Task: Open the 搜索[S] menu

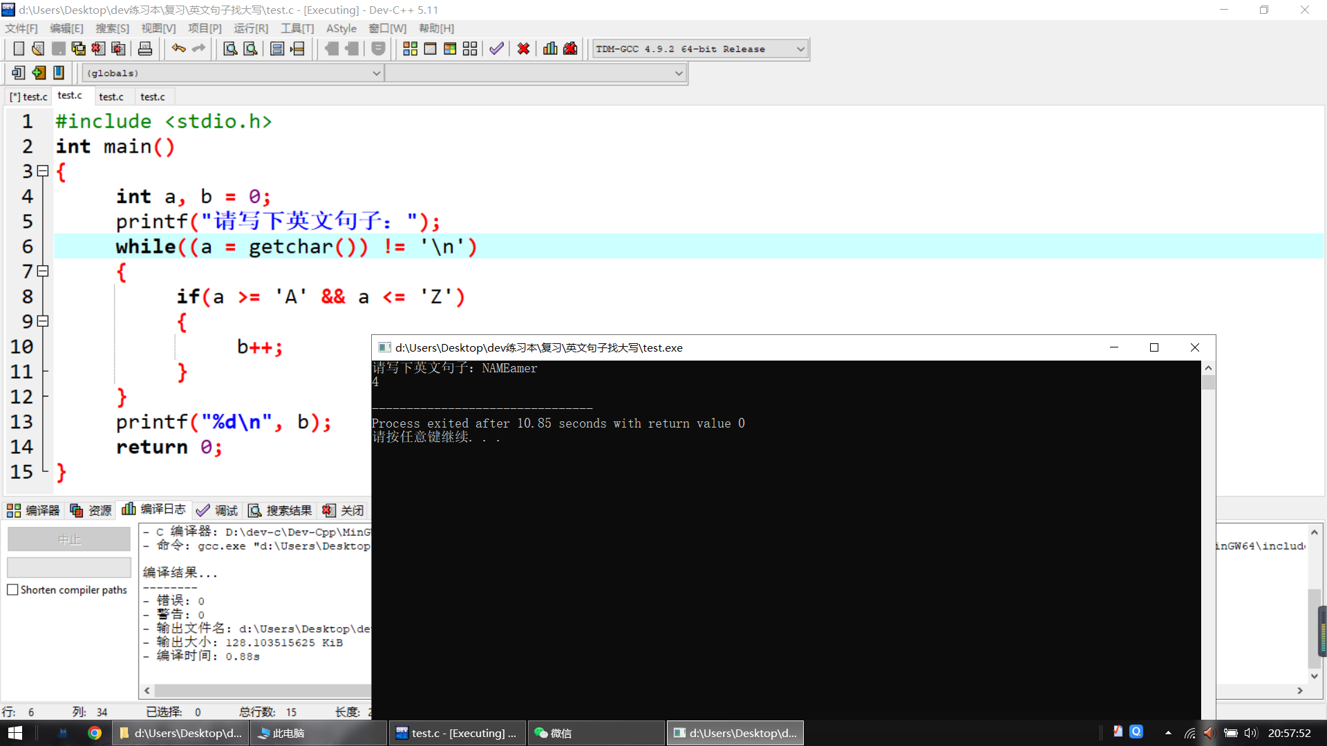Action: (112, 28)
